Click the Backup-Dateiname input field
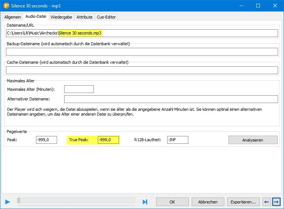 click(x=142, y=52)
